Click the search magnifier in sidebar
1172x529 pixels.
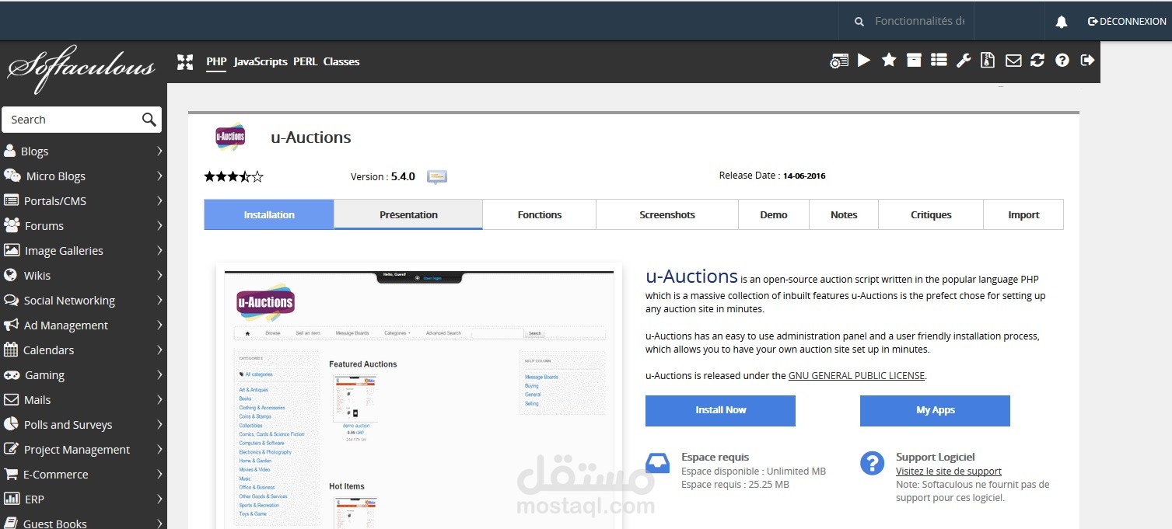tap(149, 119)
